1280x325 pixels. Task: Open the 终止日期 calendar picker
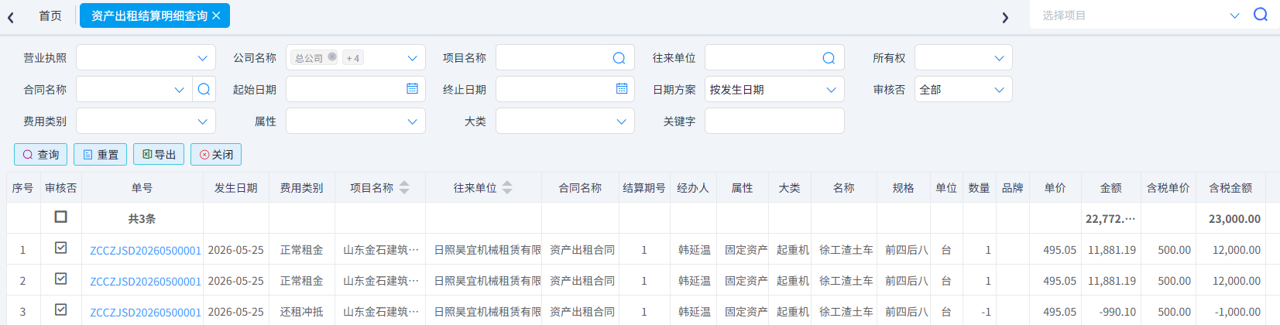[x=622, y=89]
